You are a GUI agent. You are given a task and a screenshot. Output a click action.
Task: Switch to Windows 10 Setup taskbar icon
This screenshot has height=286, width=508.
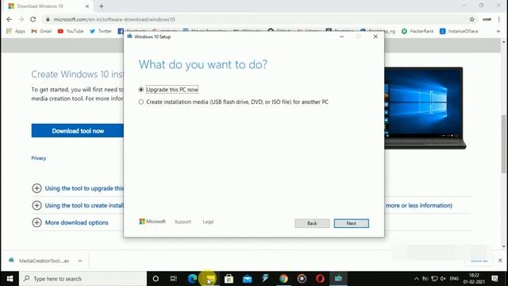(338, 279)
